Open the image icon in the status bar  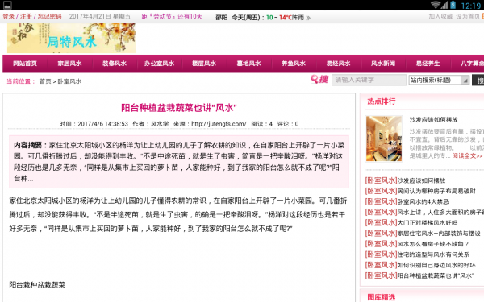click(7, 5)
